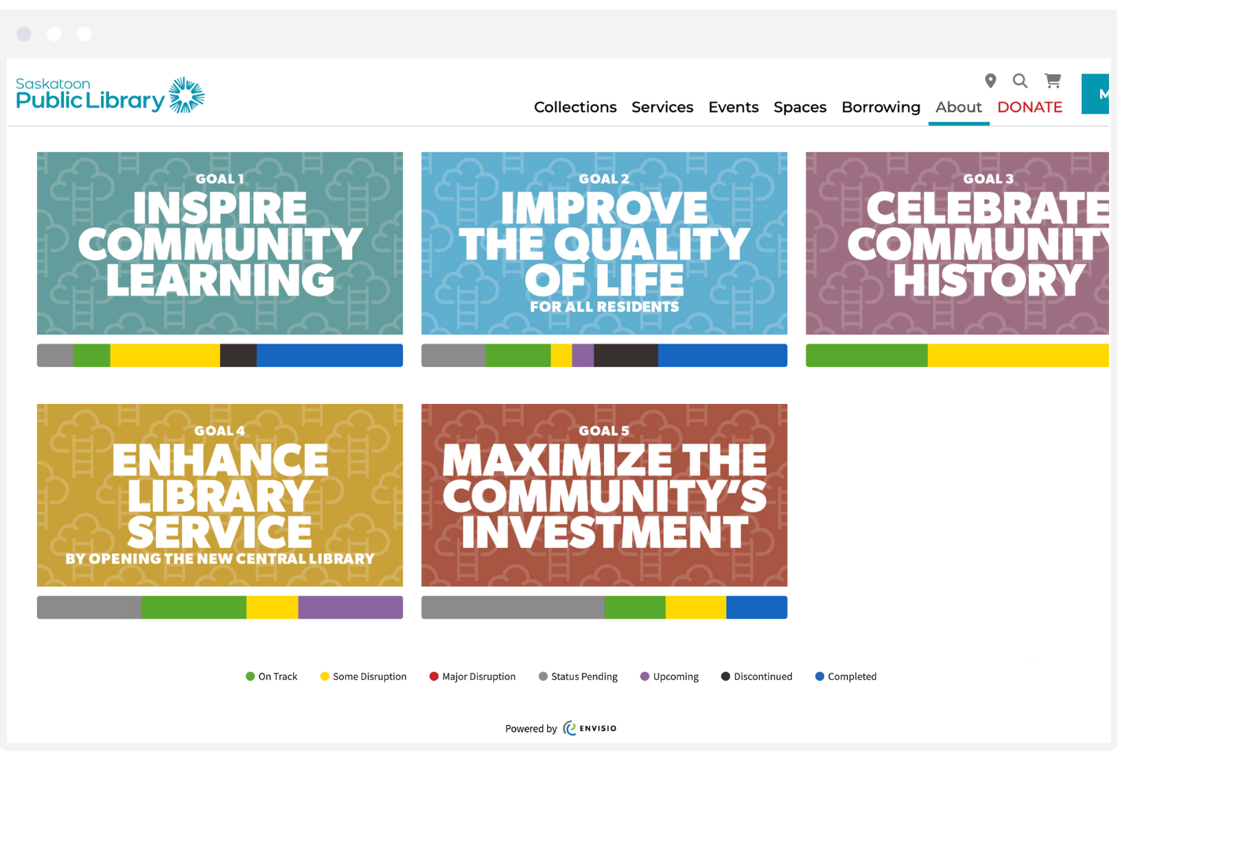Open the Services dropdown menu
The height and width of the screenshot is (841, 1256).
tap(662, 108)
